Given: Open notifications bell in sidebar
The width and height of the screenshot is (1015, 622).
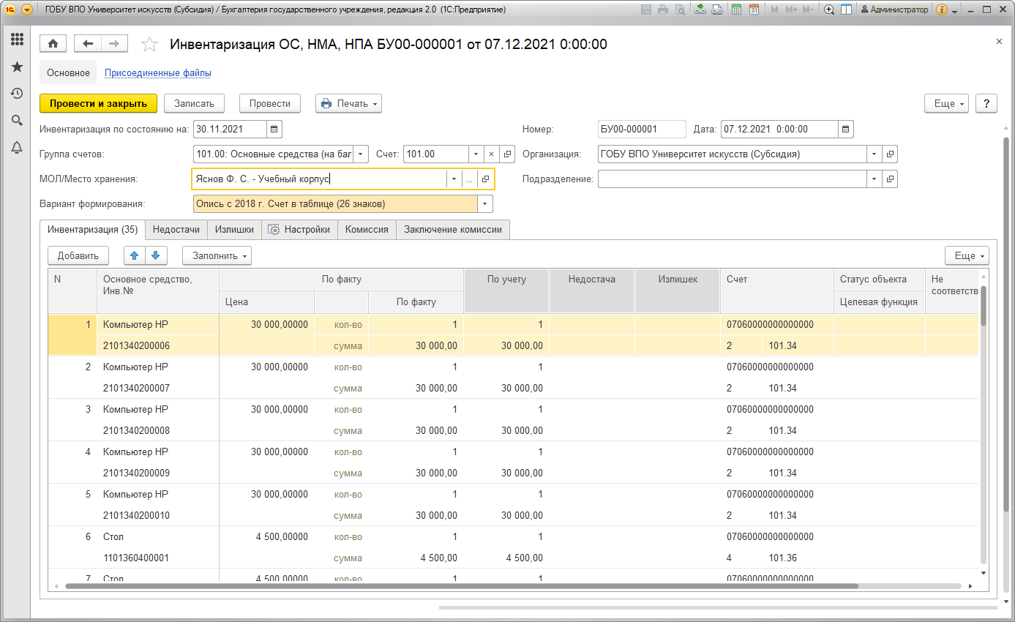Looking at the screenshot, I should 17,148.
